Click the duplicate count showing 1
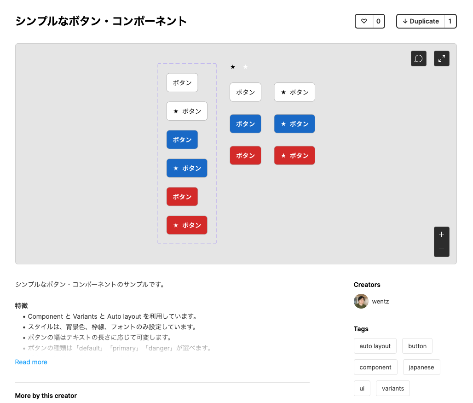 pyautogui.click(x=450, y=21)
